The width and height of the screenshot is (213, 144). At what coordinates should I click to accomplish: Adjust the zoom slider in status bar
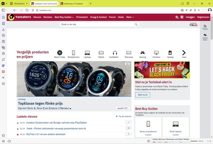(194, 141)
